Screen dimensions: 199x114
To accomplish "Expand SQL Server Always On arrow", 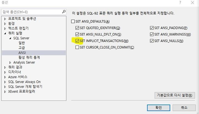I will pyautogui.click(x=5, y=82).
